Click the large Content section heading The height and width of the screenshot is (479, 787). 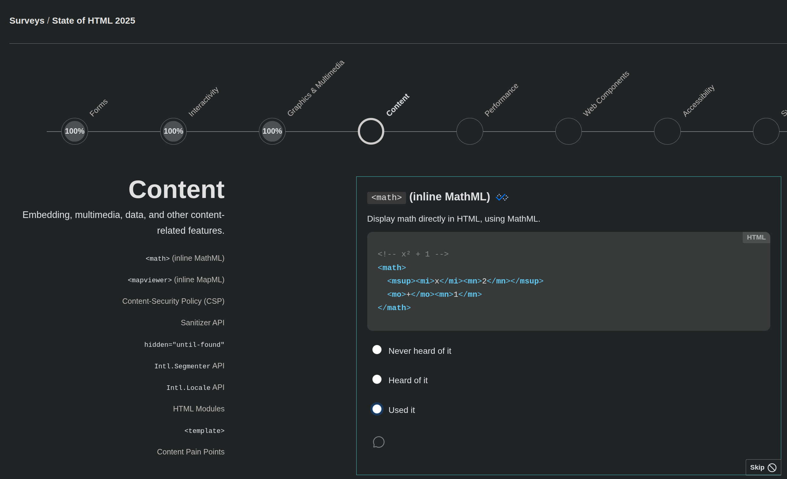click(x=176, y=189)
